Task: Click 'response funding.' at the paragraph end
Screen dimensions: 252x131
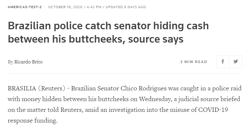Action: pos(32,120)
